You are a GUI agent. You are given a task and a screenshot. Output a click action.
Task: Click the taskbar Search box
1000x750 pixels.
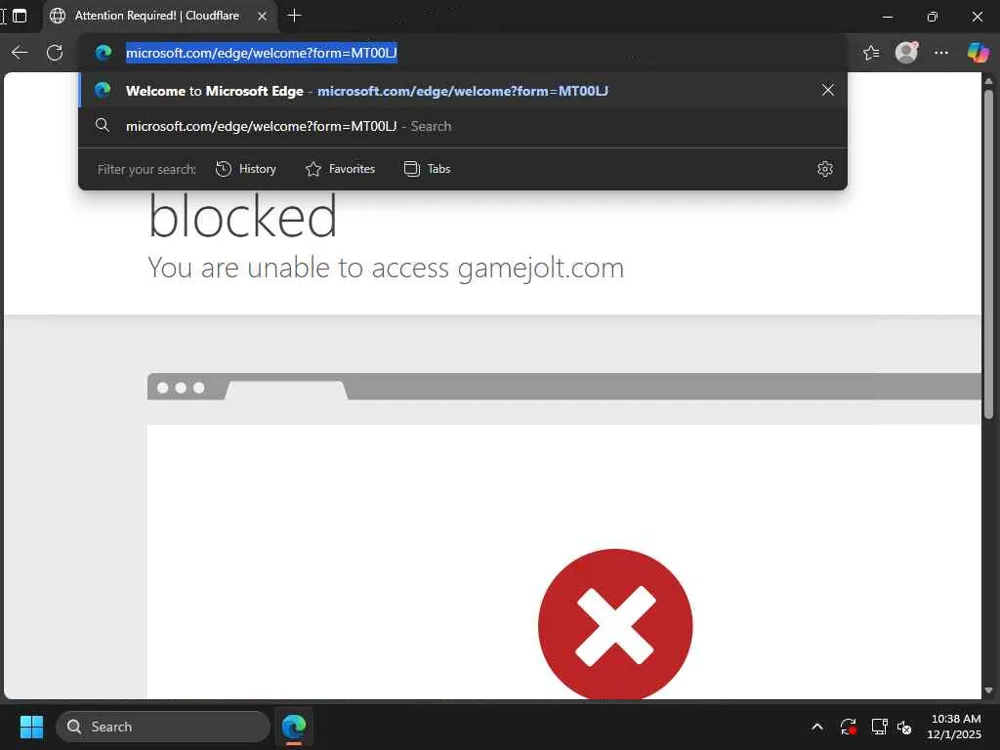click(163, 727)
